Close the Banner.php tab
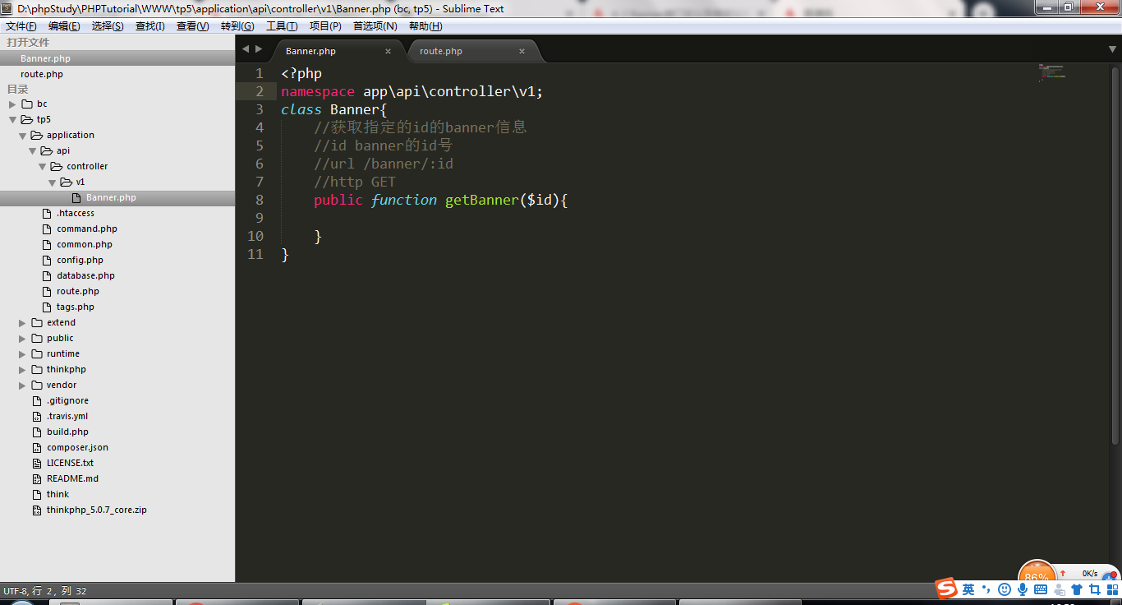This screenshot has width=1122, height=605. pyautogui.click(x=389, y=51)
